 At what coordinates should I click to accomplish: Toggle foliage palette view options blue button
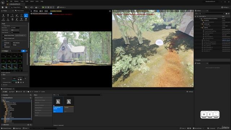coord(23,51)
